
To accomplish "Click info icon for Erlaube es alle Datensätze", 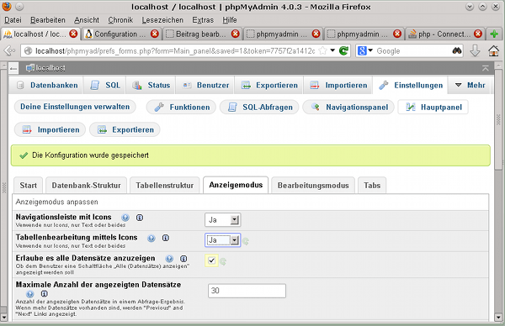I will point(183,259).
